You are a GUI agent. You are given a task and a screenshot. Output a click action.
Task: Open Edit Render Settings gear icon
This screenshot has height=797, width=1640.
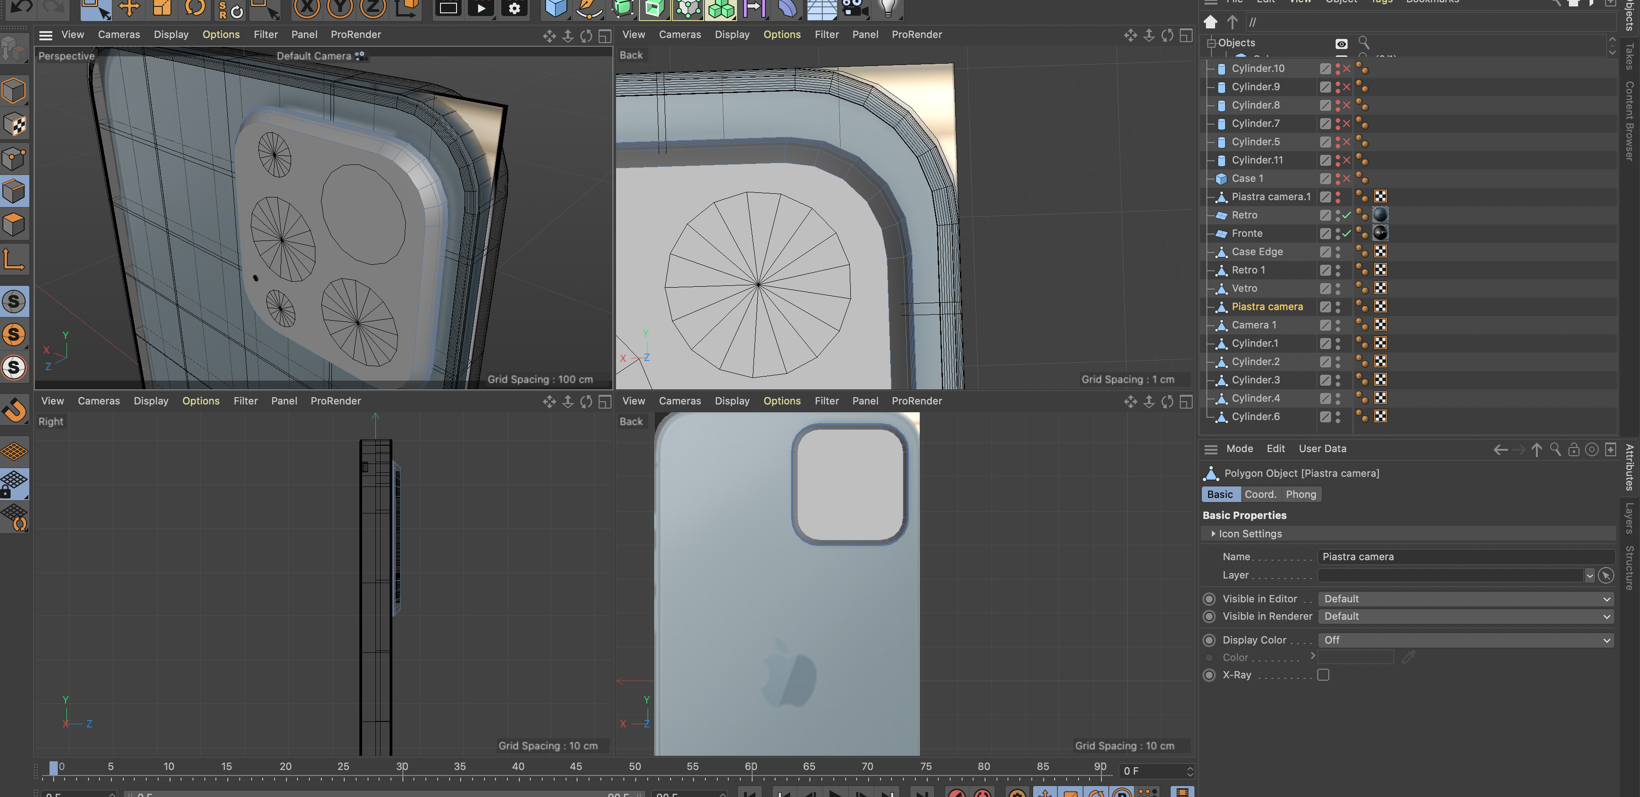pyautogui.click(x=514, y=8)
